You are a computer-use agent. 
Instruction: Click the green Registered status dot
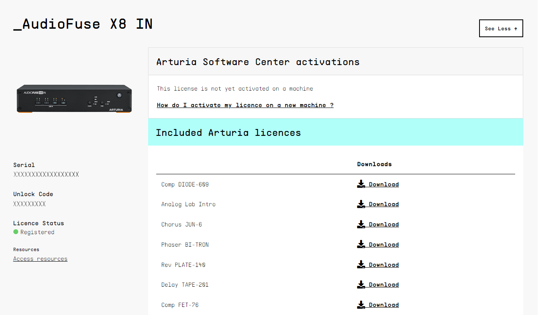pos(16,232)
